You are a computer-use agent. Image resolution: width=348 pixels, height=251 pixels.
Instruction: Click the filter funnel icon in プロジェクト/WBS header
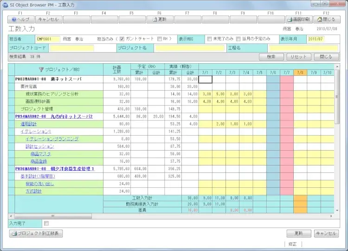(41, 69)
